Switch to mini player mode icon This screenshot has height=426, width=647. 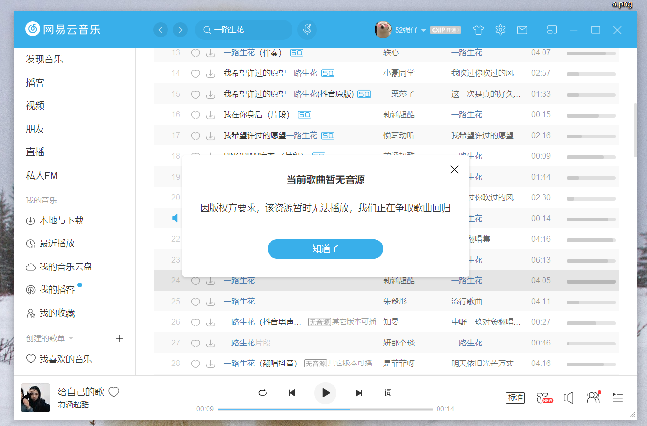tap(552, 30)
